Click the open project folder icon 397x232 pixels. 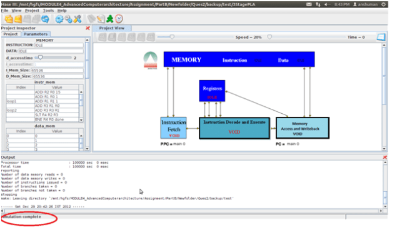pos(18,19)
